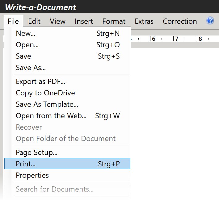Select the highlighted Print... entry
This screenshot has width=219, height=204.
[67, 164]
